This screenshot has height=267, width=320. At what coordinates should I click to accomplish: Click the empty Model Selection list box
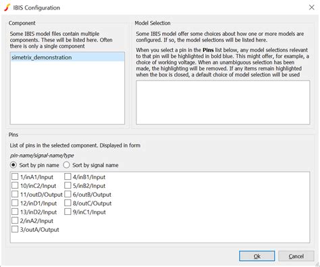click(x=223, y=103)
